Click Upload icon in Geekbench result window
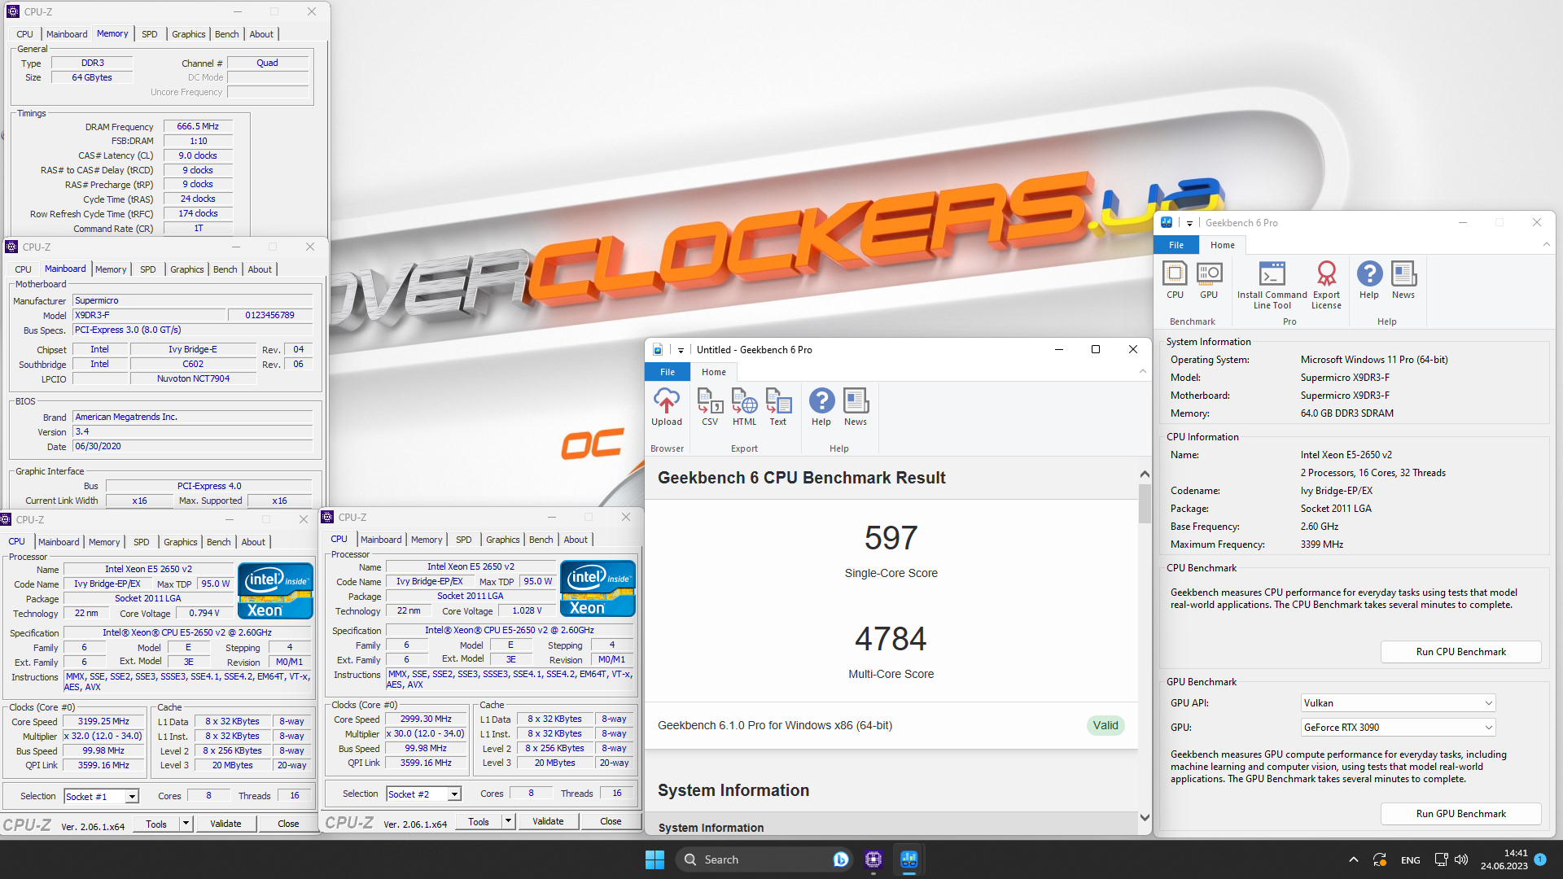Image resolution: width=1563 pixels, height=879 pixels. tap(666, 407)
